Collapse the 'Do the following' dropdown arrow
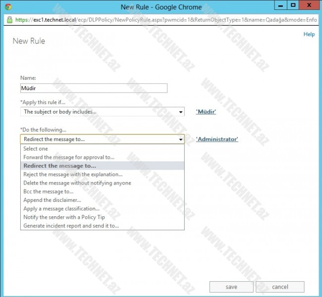 180,140
